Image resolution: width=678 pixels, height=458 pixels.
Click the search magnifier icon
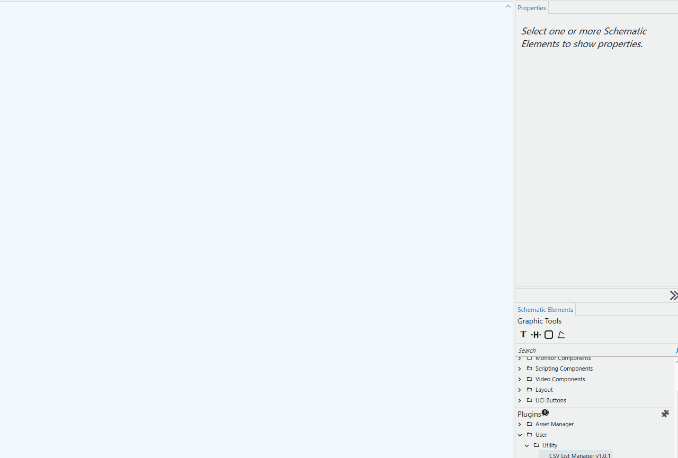point(676,351)
